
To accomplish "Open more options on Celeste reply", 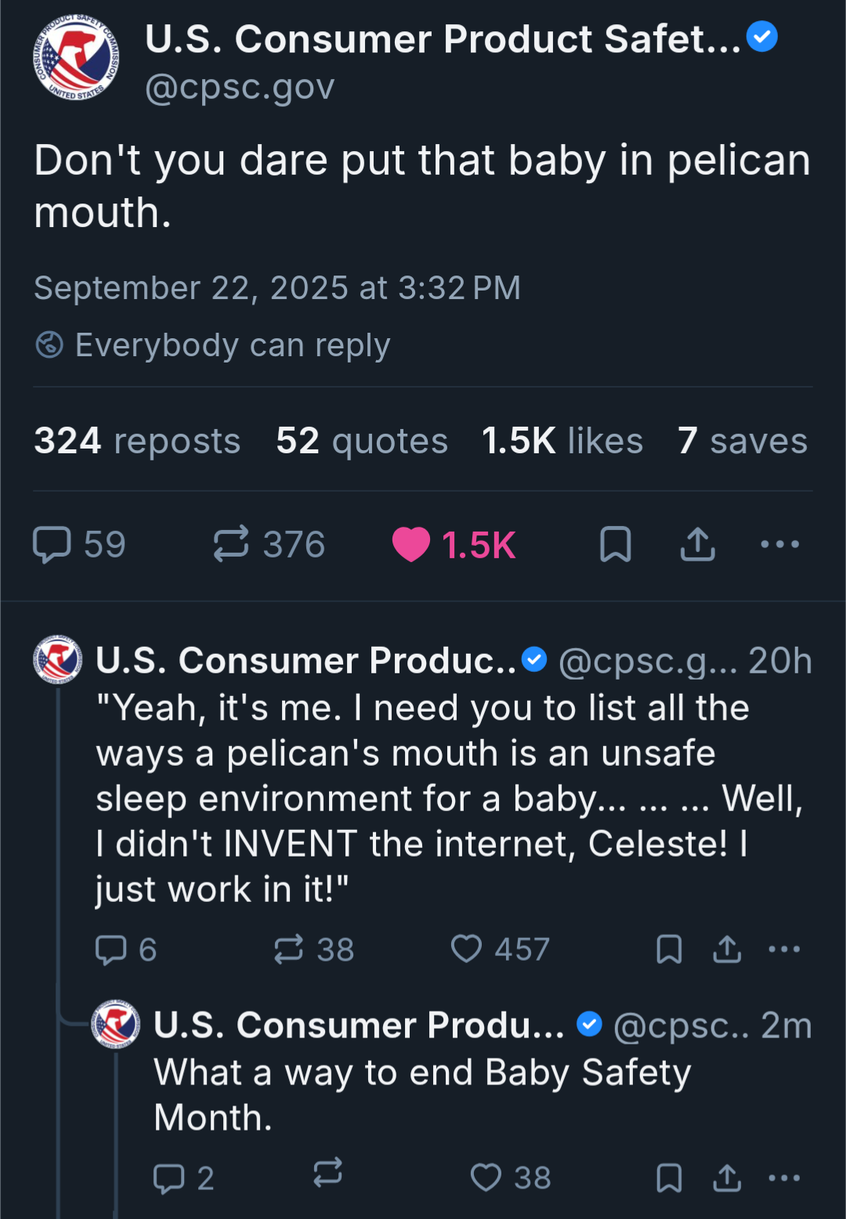I will (784, 949).
